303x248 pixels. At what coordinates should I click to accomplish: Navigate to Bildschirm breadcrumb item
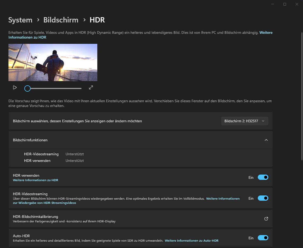pyautogui.click(x=61, y=20)
